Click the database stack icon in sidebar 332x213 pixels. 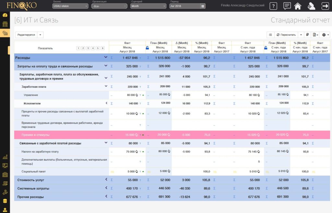pyautogui.click(x=5, y=201)
